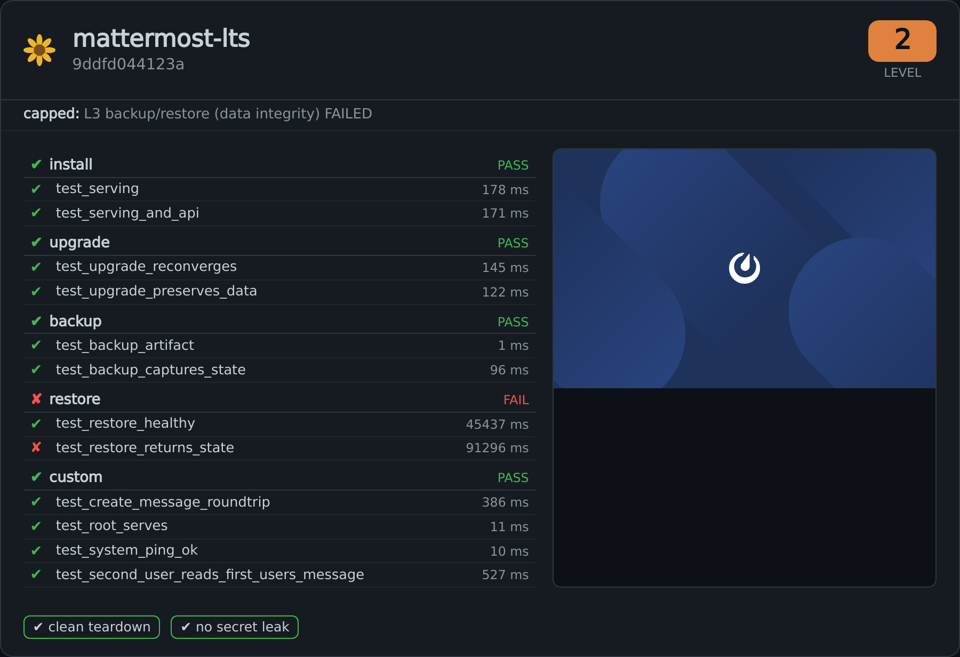Click the Mattermost logo in screenshot
Viewport: 960px width, 657px height.
click(x=745, y=268)
